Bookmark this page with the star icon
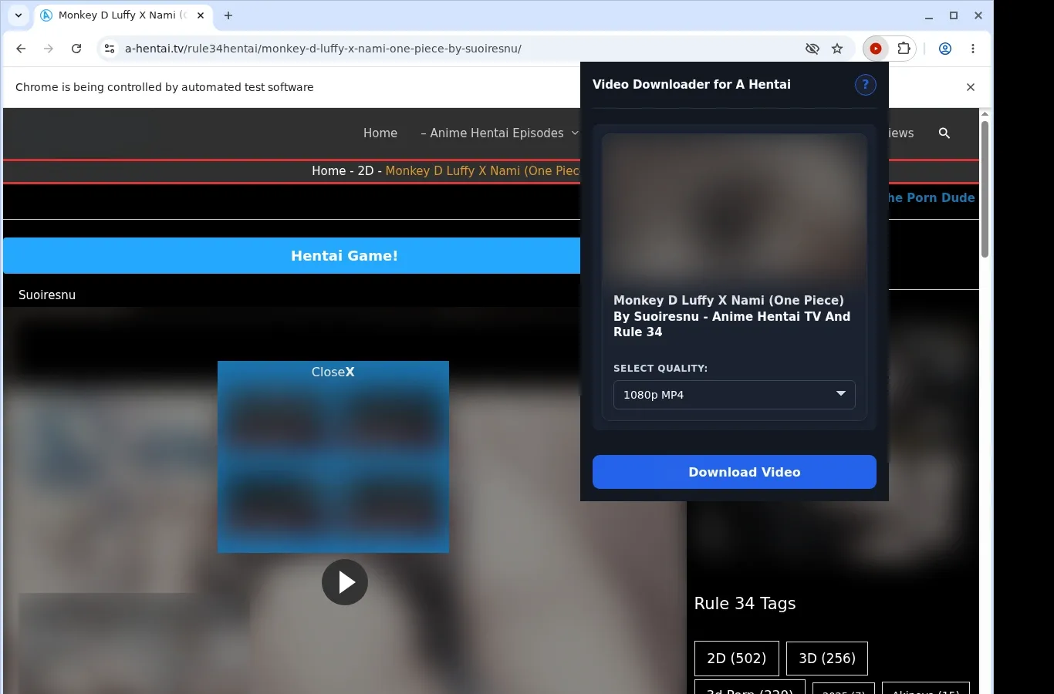Screen dimensions: 1054x694 point(837,49)
